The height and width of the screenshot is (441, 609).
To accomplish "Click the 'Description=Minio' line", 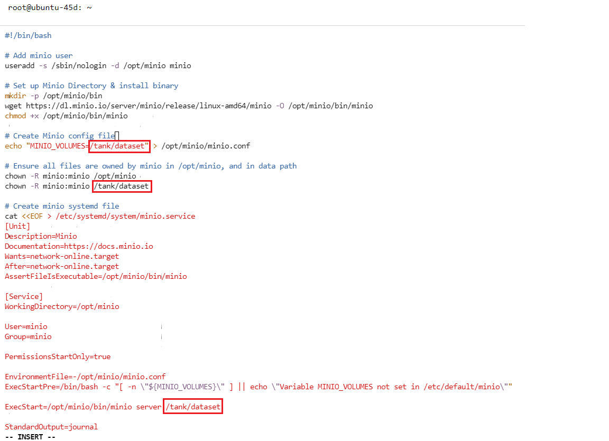I will 41,236.
